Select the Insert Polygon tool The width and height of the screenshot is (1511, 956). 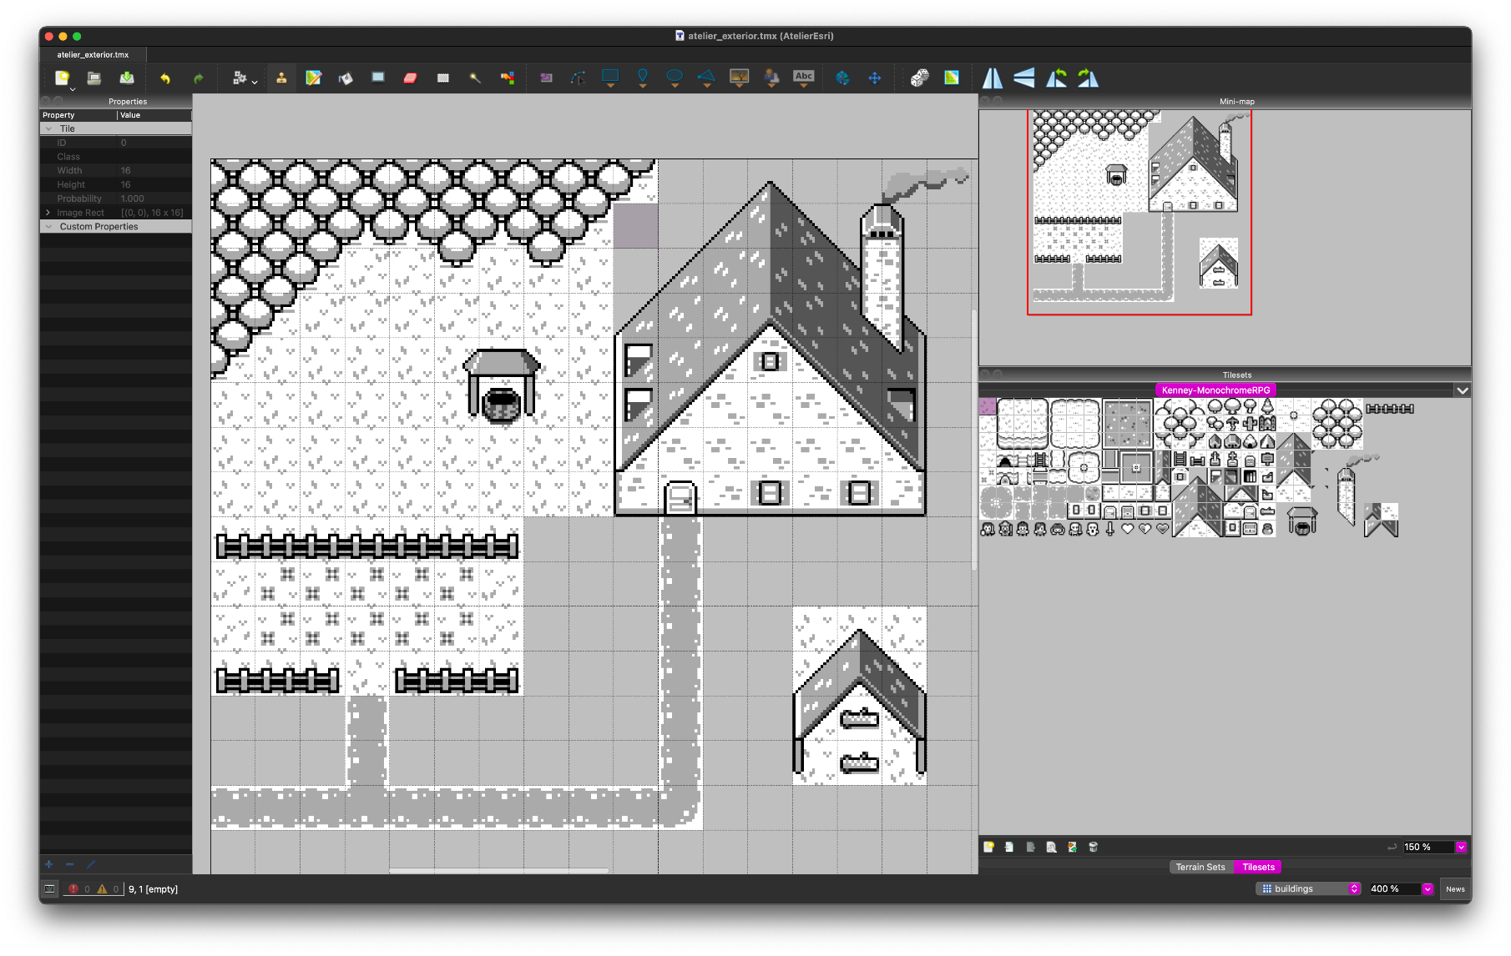click(707, 78)
